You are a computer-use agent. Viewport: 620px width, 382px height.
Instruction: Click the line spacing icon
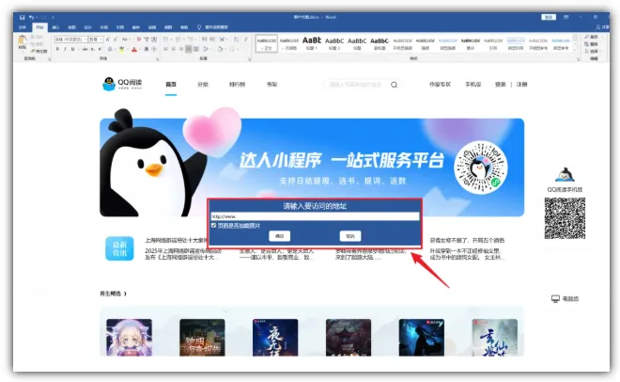pos(206,49)
